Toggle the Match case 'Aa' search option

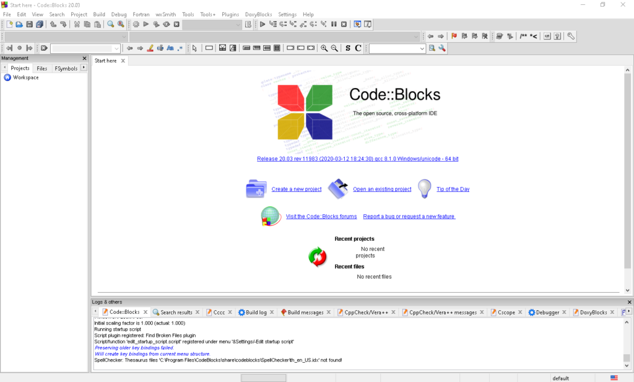tap(170, 48)
